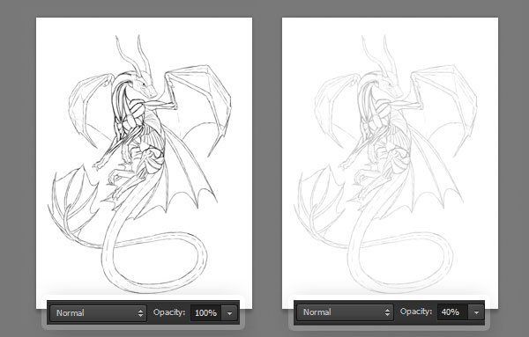Expand the slider arrow next to 100% opacity
Image resolution: width=529 pixels, height=337 pixels.
[x=229, y=313]
